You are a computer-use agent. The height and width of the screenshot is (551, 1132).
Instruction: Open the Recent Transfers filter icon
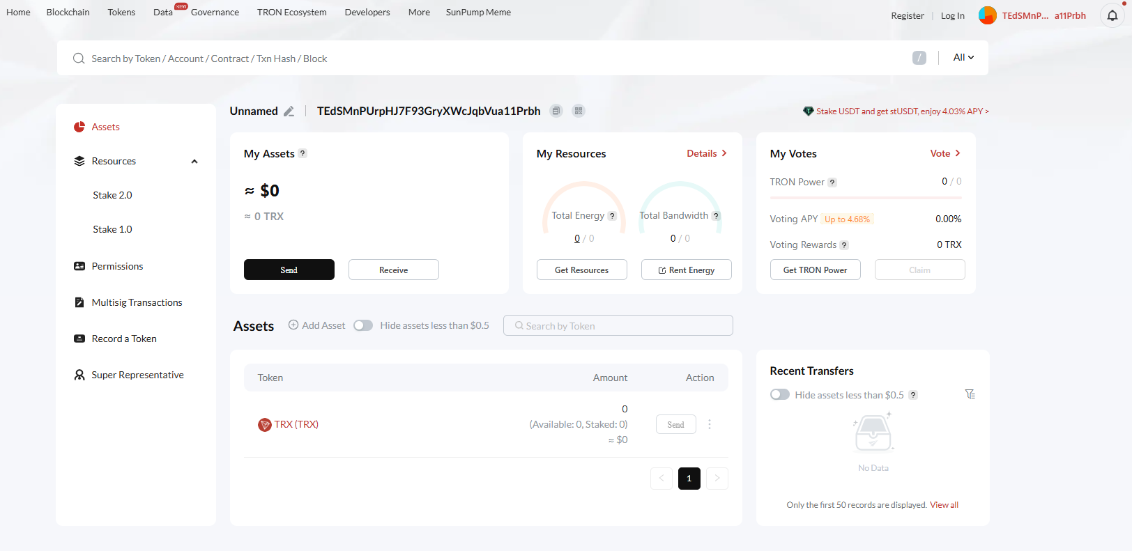click(x=970, y=394)
